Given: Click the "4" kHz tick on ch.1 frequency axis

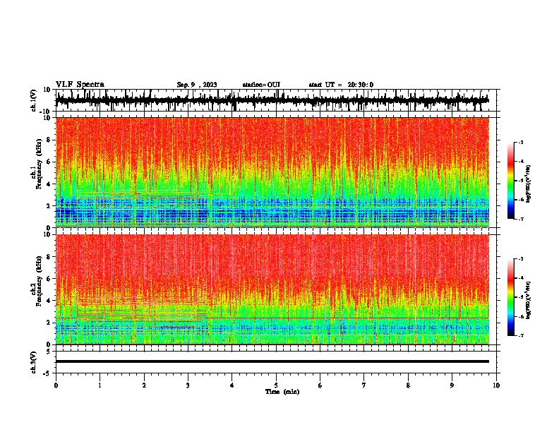Looking at the screenshot, I should 49,184.
